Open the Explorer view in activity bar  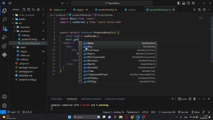[x=4, y=11]
